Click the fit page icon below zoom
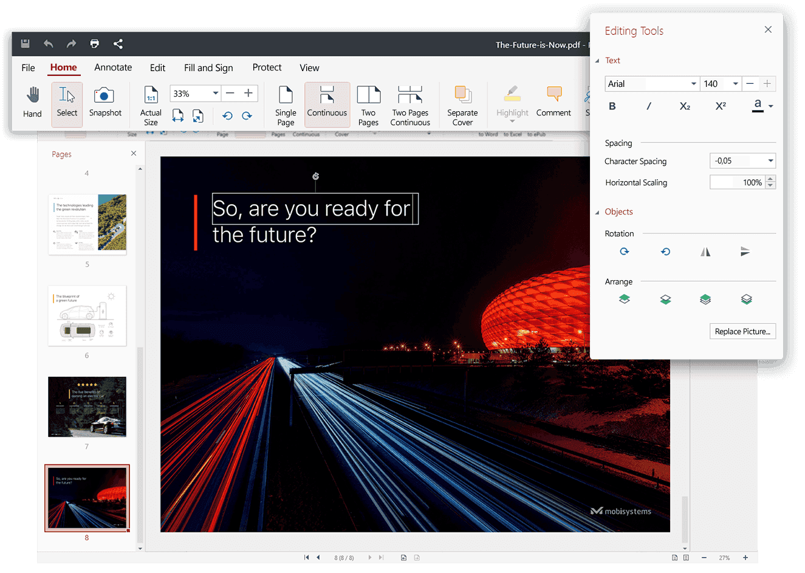 [x=197, y=115]
